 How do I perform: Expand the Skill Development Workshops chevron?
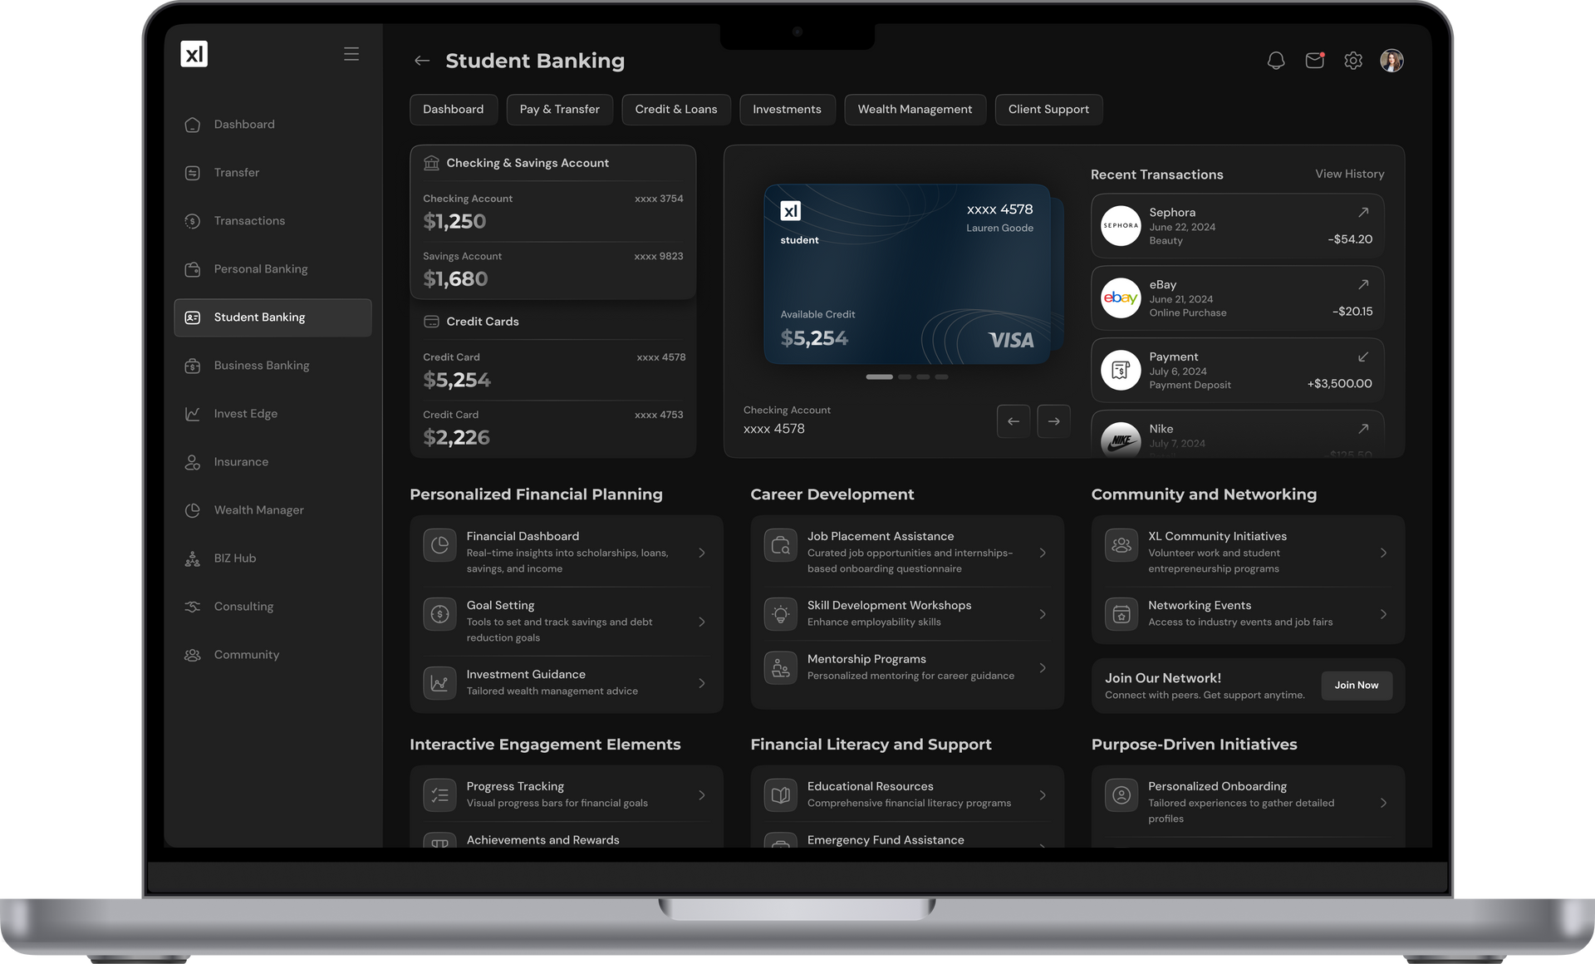click(1043, 614)
